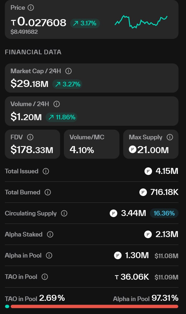Click the Total Burned info icon

(48, 192)
